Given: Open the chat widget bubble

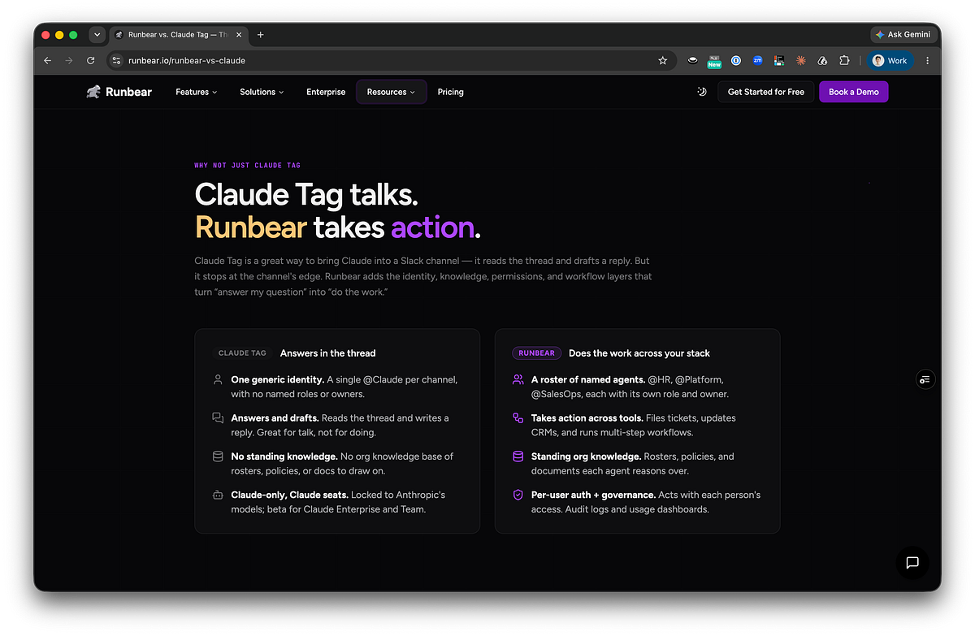Looking at the screenshot, I should point(912,562).
